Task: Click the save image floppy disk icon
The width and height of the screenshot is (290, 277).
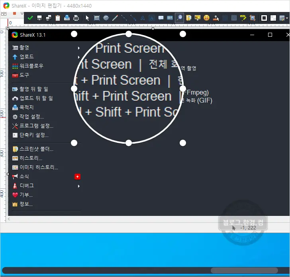Action: [39, 18]
